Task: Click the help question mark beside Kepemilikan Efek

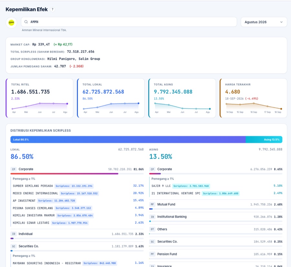Action: 52,9
